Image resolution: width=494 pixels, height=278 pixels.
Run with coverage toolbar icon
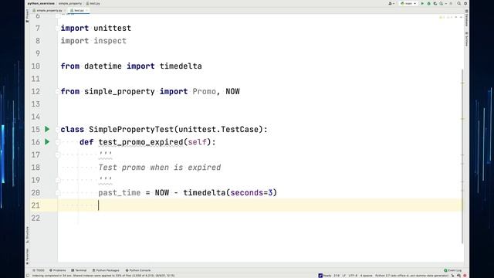click(x=435, y=3)
